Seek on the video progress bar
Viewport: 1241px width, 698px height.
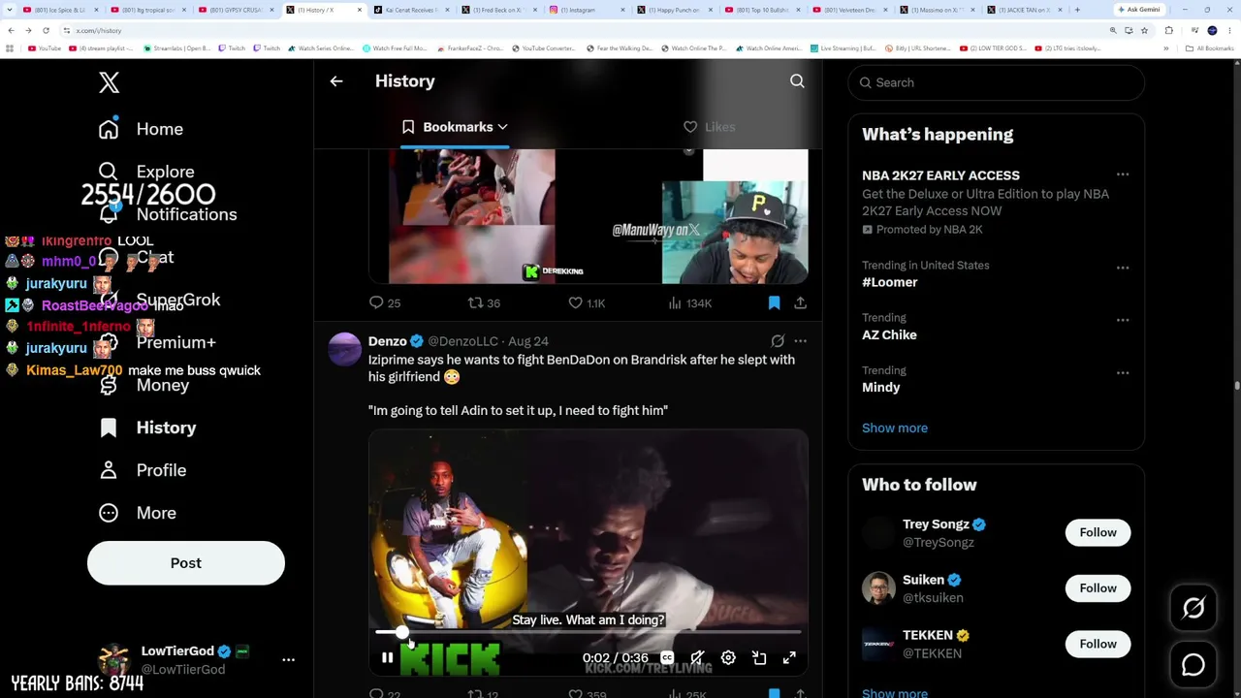[588, 632]
